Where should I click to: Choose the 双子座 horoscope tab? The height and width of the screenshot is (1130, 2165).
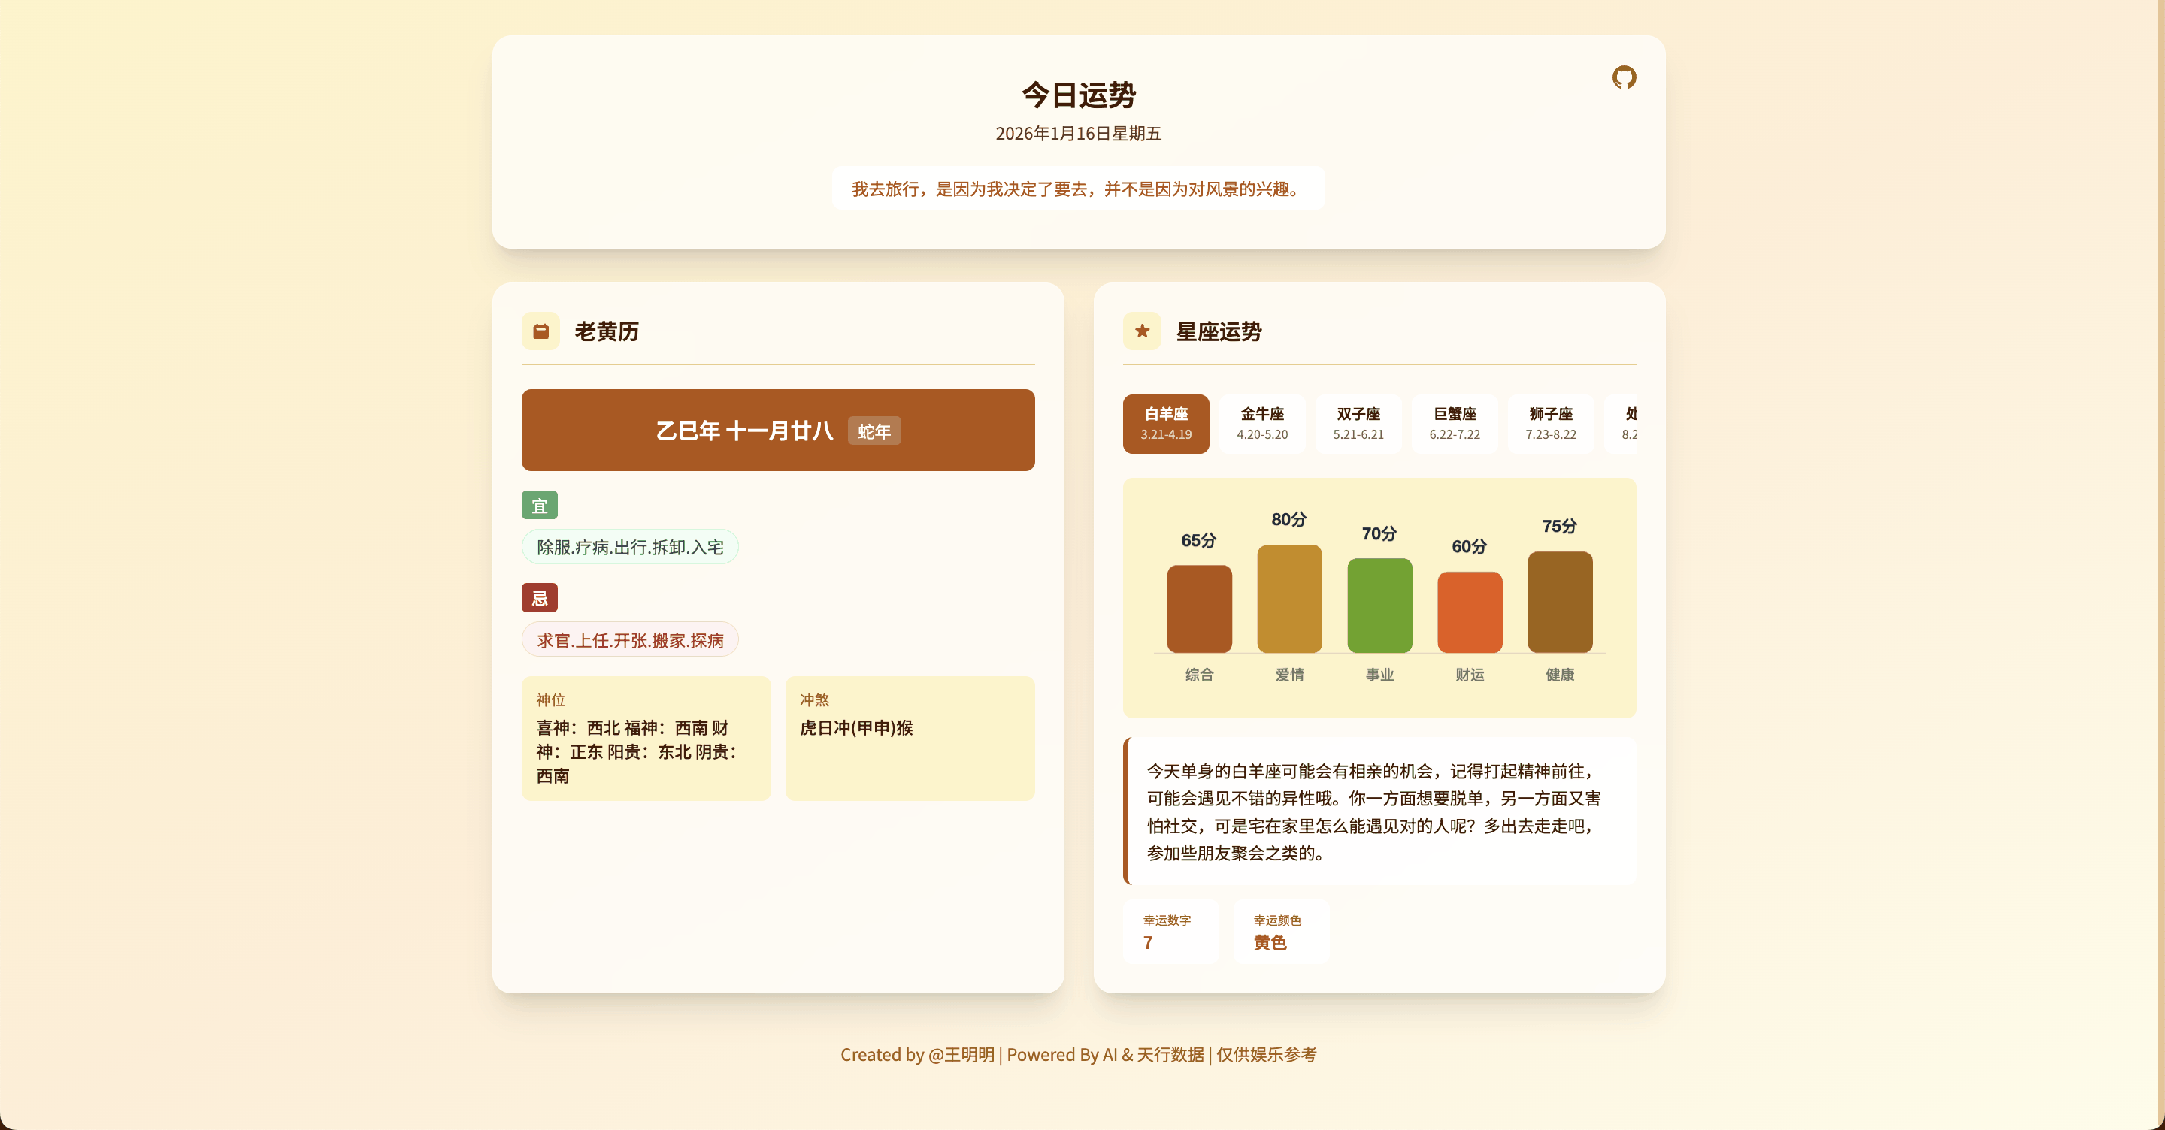tap(1358, 424)
